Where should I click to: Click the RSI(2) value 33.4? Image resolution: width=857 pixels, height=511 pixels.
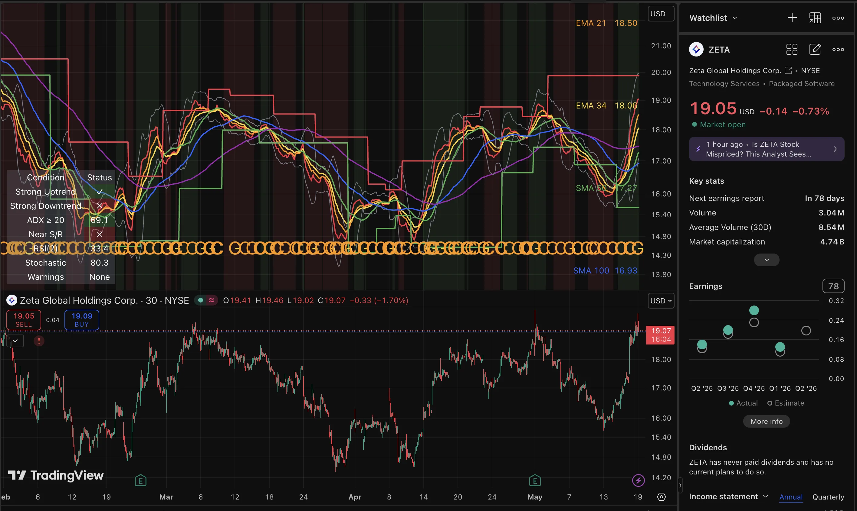coord(99,249)
